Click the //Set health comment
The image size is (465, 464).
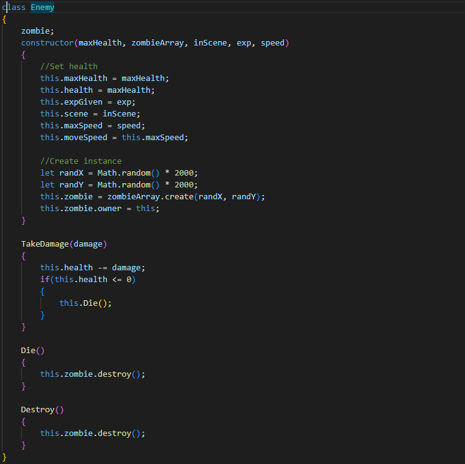69,67
